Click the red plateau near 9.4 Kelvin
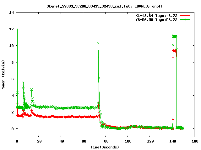 pos(175,51)
